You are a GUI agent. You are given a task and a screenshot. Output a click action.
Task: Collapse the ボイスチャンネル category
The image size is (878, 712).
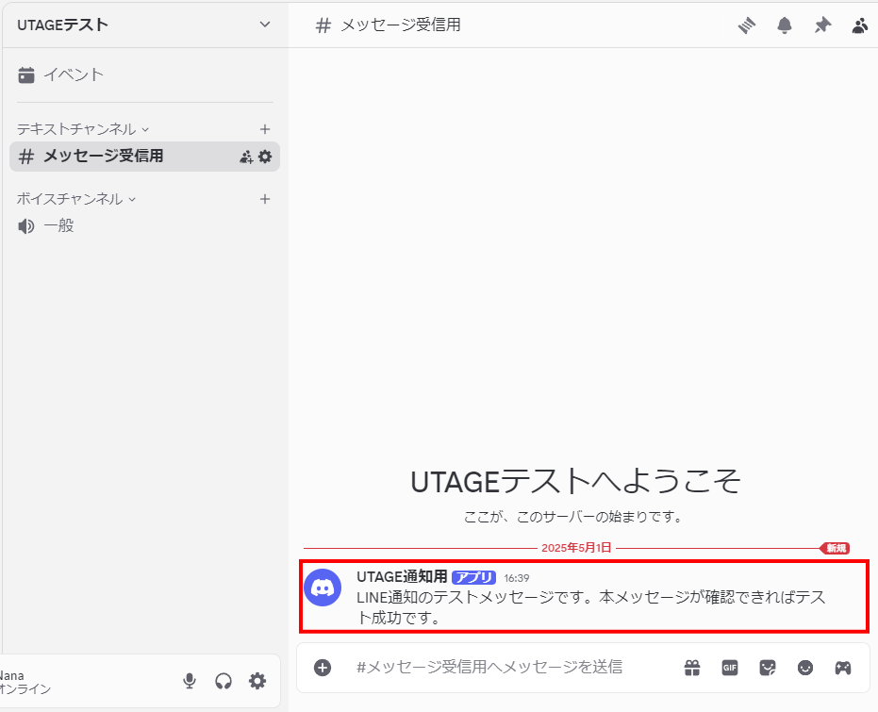[x=76, y=199]
